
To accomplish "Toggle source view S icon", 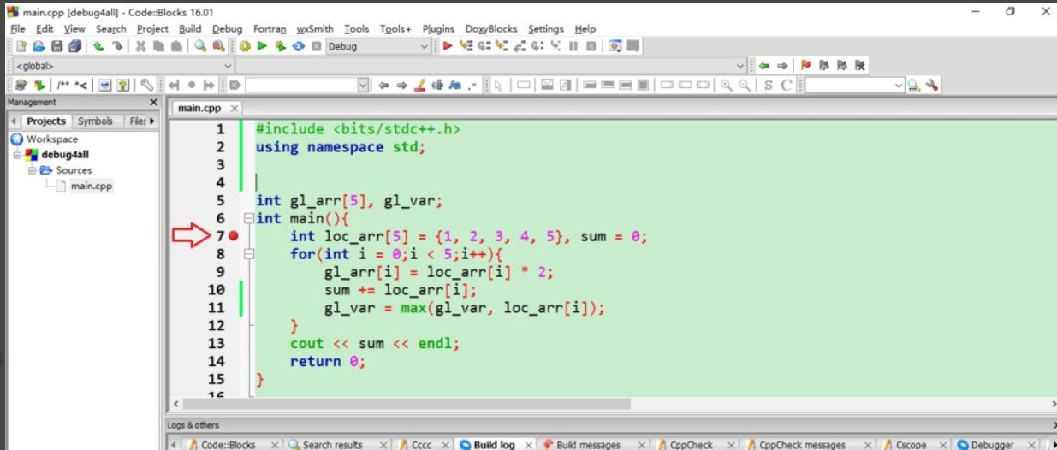I will click(x=768, y=85).
